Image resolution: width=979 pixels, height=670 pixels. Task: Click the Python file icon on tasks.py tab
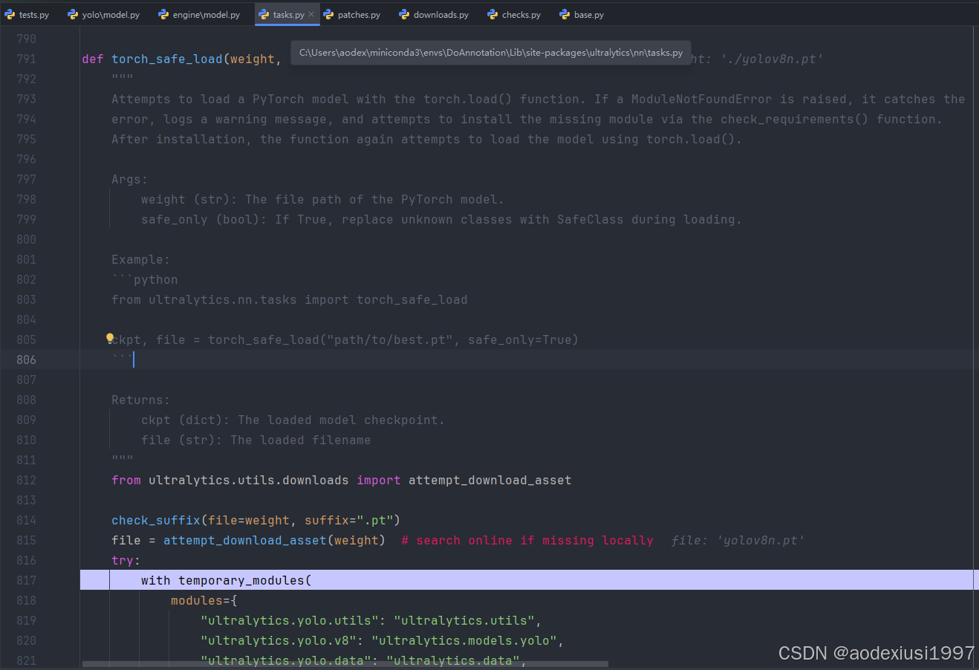pos(264,15)
